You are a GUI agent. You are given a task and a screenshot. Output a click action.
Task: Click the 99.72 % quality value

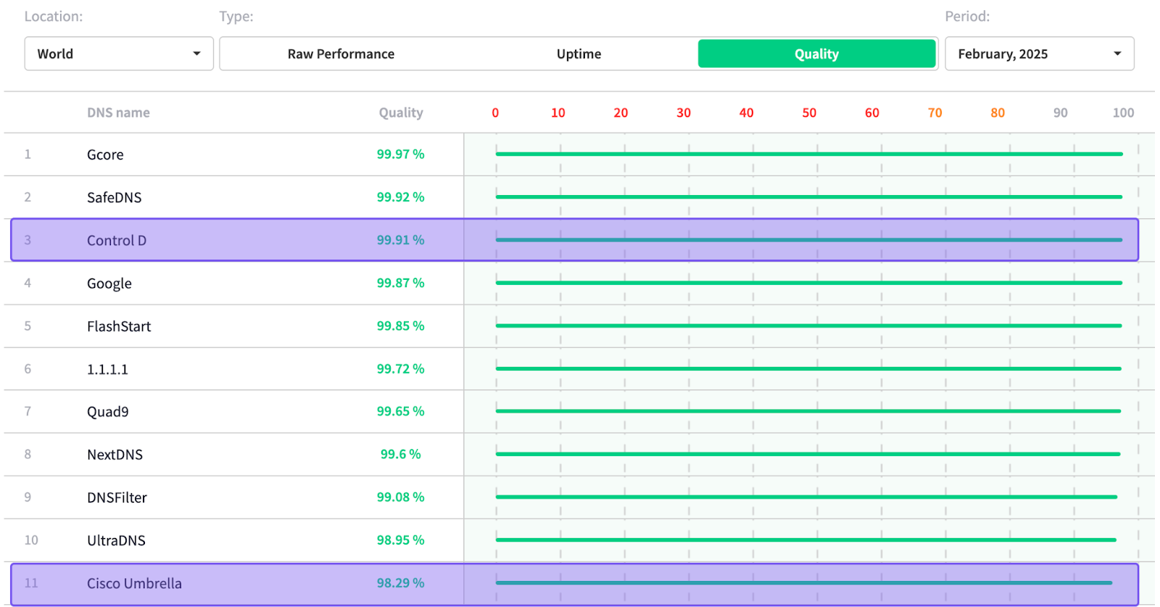pos(400,368)
